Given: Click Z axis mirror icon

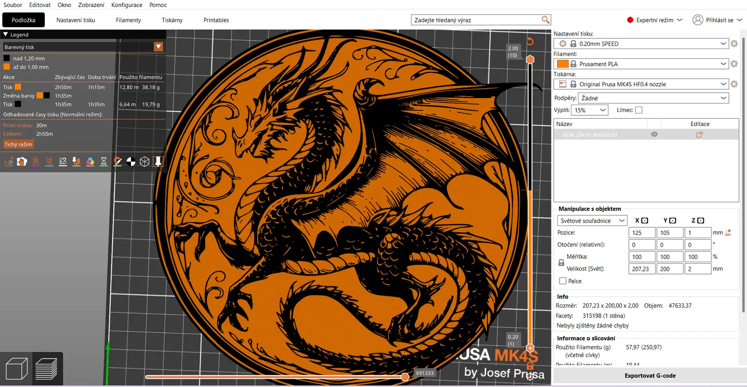Looking at the screenshot, I should point(701,220).
